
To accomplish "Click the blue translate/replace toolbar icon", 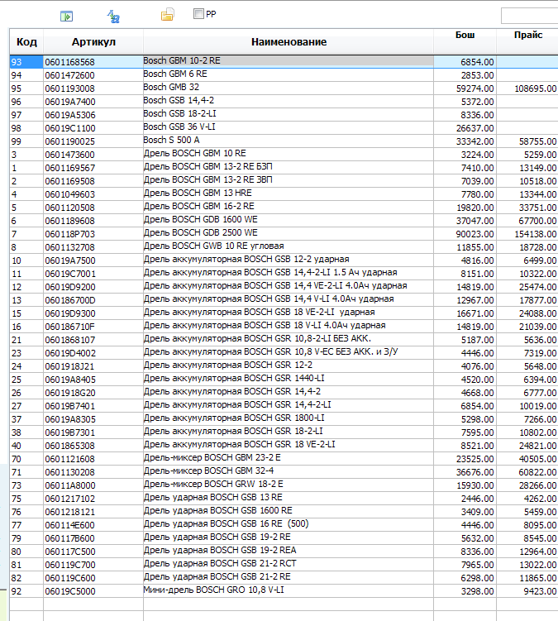I will 113,17.
